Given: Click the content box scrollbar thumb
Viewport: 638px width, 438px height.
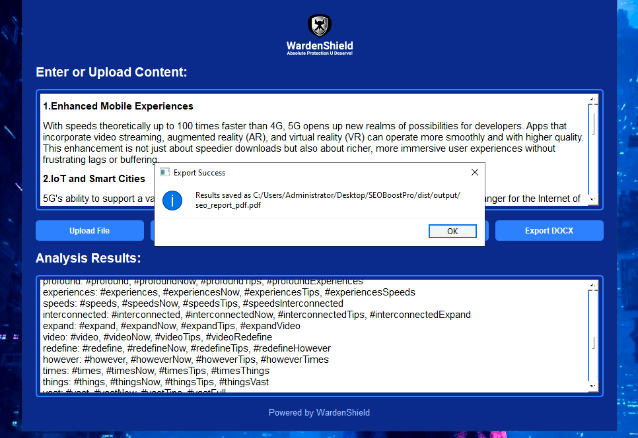Looking at the screenshot, I should coord(594,124).
